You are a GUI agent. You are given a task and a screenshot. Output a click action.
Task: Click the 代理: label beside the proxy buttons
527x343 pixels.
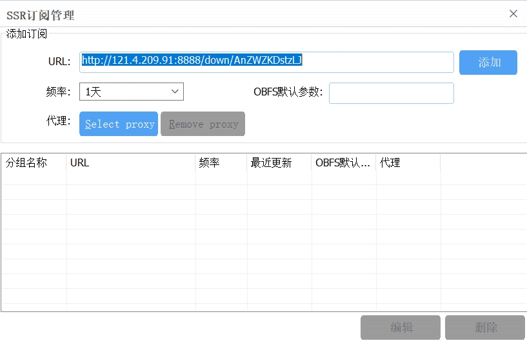click(57, 121)
